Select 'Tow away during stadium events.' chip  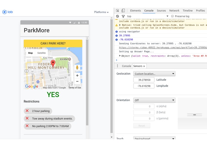(49, 118)
